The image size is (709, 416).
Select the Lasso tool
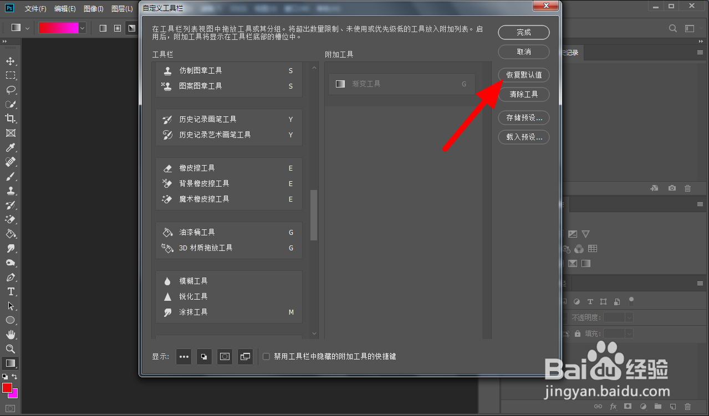(x=11, y=90)
